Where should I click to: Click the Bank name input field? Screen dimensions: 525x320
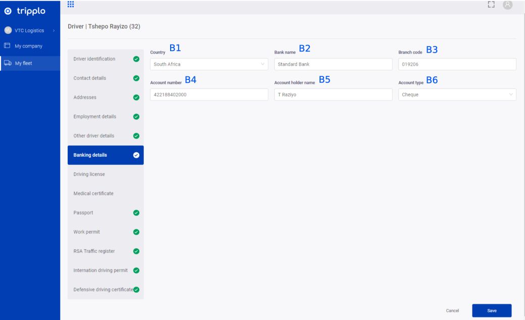click(x=333, y=64)
